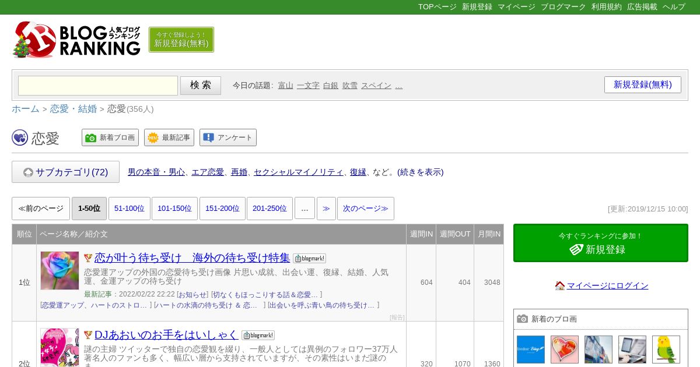This screenshot has width=700, height=367.
Task: Open subcategory セクシャルマイノリティ
Action: pyautogui.click(x=299, y=172)
